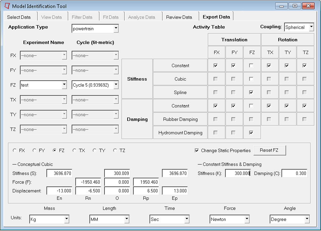Click the Reset FZ button
This screenshot has width=321, height=231.
click(x=270, y=150)
